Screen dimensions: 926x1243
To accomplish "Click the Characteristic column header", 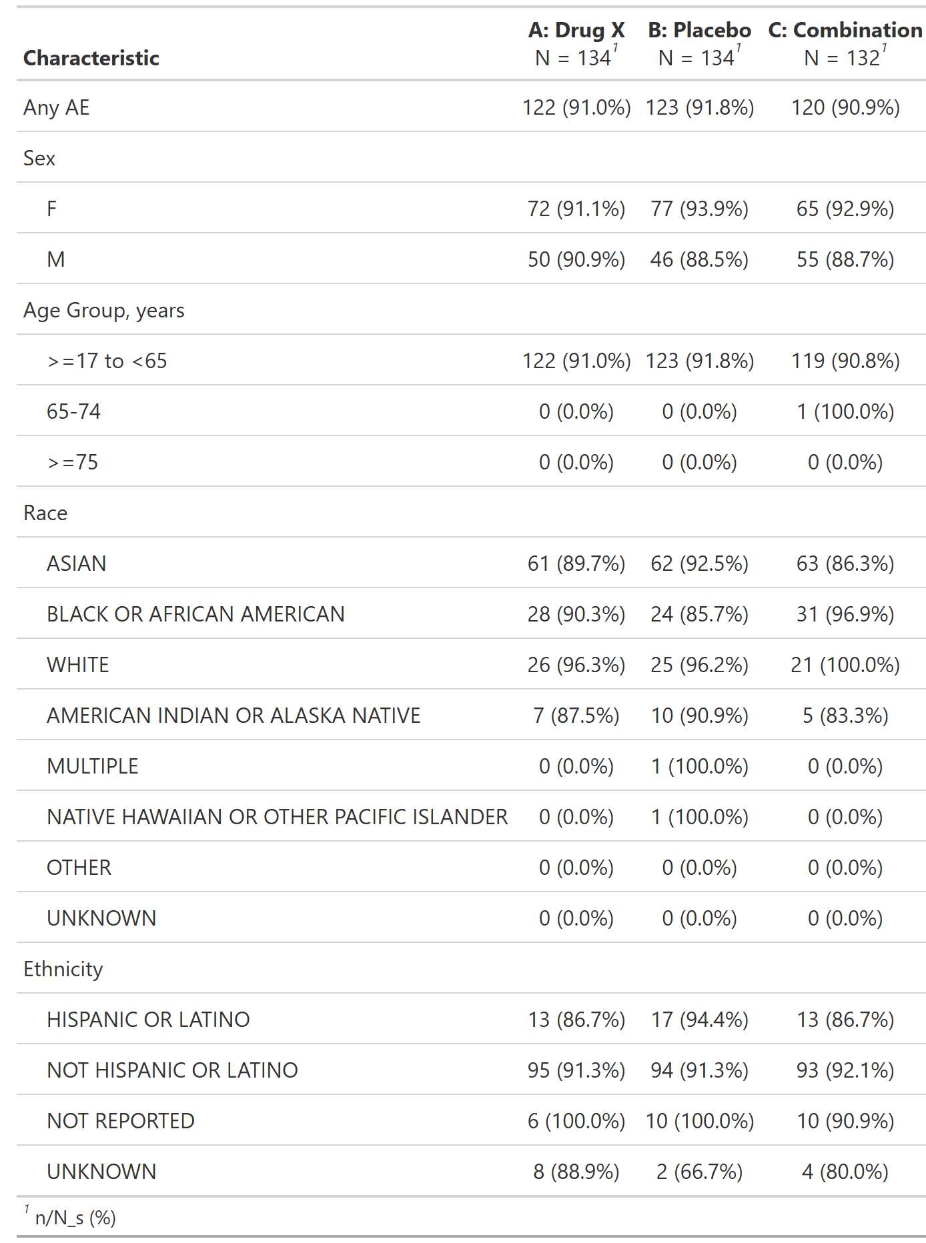I will pyautogui.click(x=91, y=58).
